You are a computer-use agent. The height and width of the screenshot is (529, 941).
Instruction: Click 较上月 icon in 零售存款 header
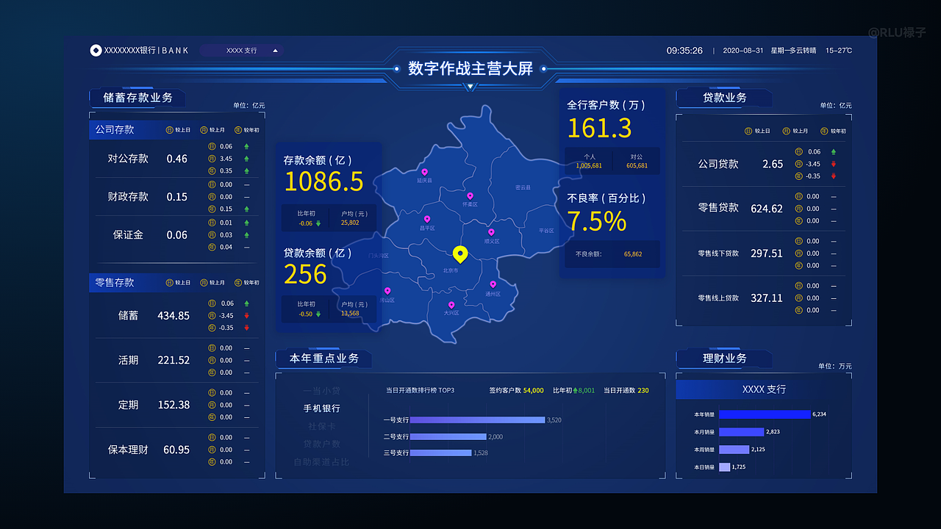(204, 282)
